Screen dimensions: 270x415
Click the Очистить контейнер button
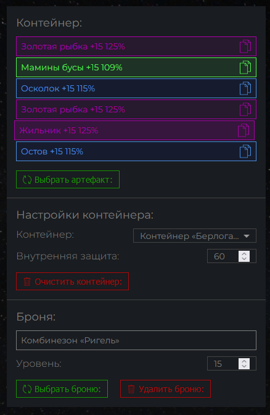(72, 282)
